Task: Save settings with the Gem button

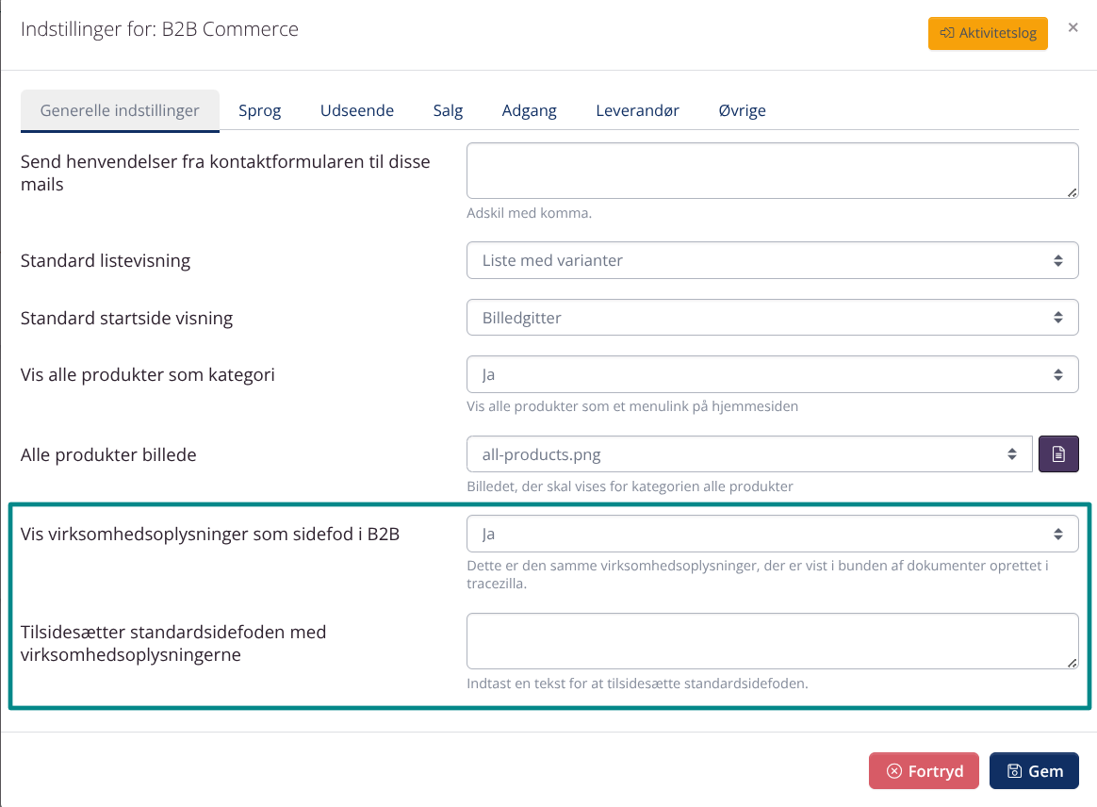Action: tap(1034, 770)
